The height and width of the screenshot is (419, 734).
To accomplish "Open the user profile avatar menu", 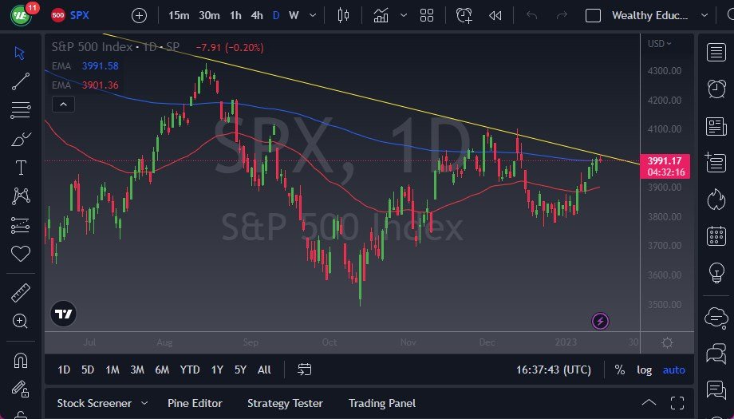I will click(20, 15).
